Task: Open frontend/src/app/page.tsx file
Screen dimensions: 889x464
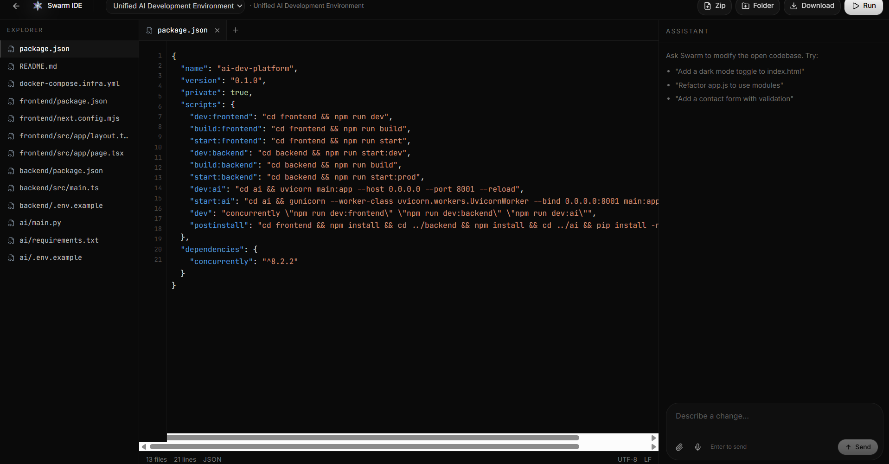Action: point(70,153)
